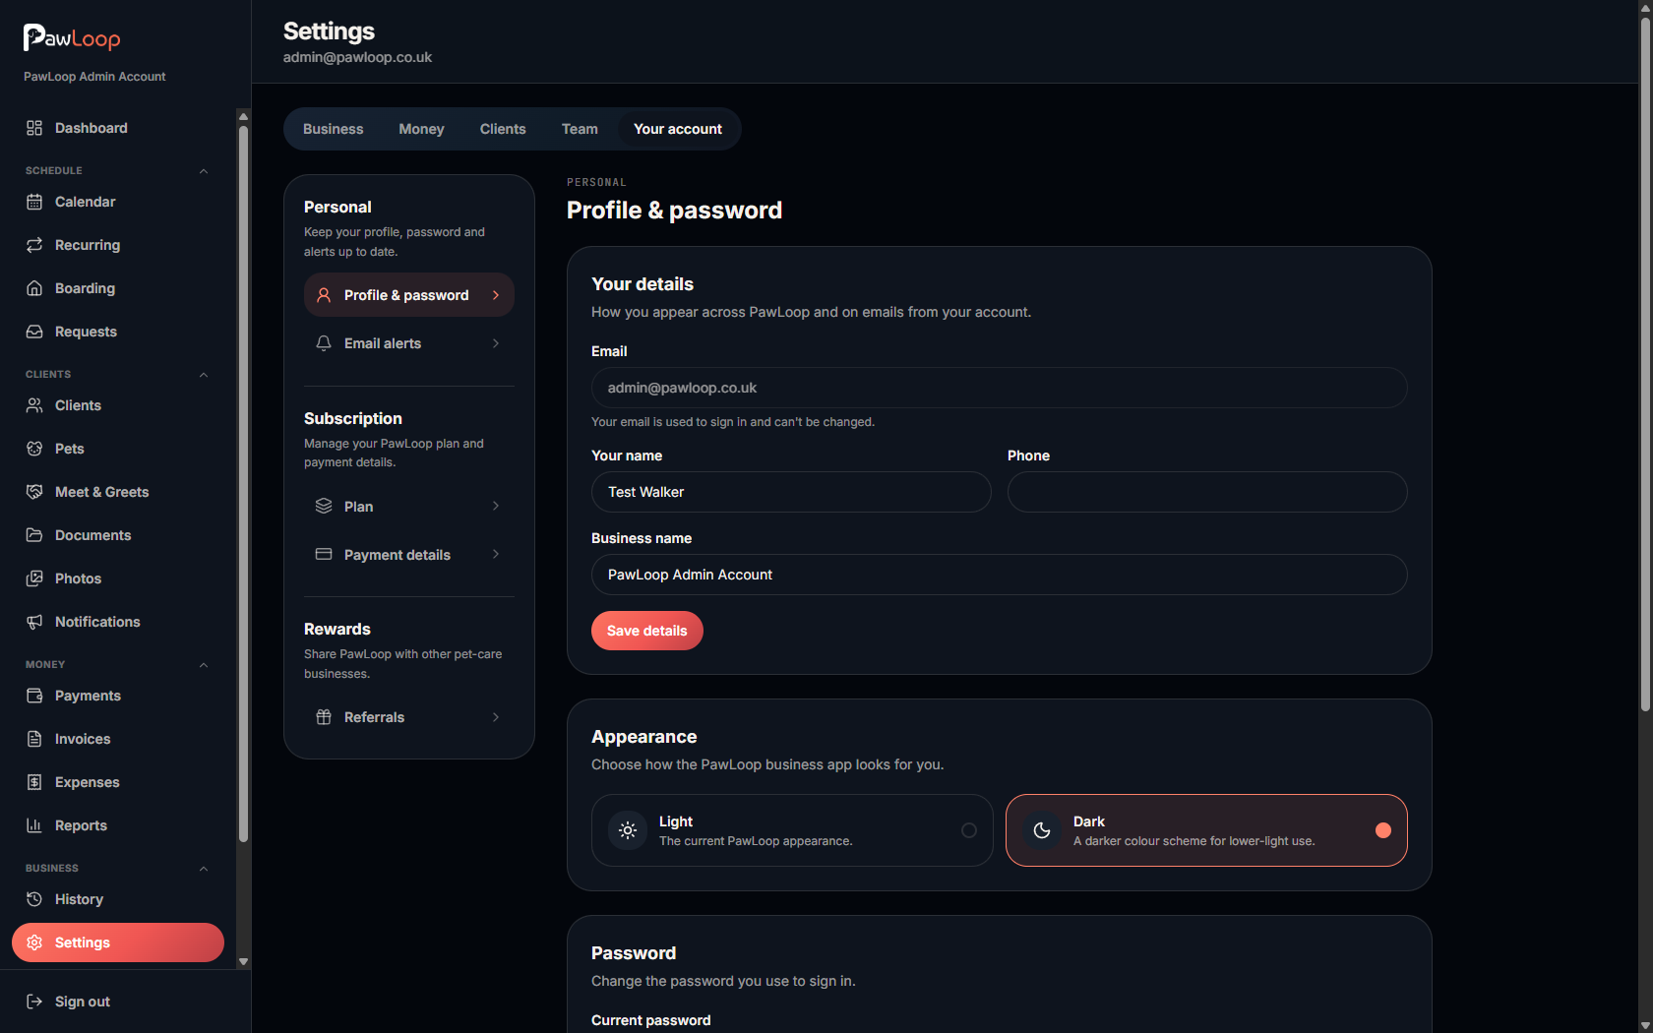Select the Light appearance radio button

pos(969,830)
